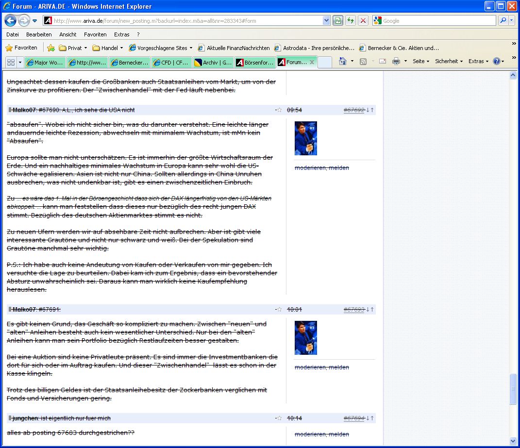Jump to next post arrow beside #67692
This screenshot has height=448, width=520.
coord(368,110)
